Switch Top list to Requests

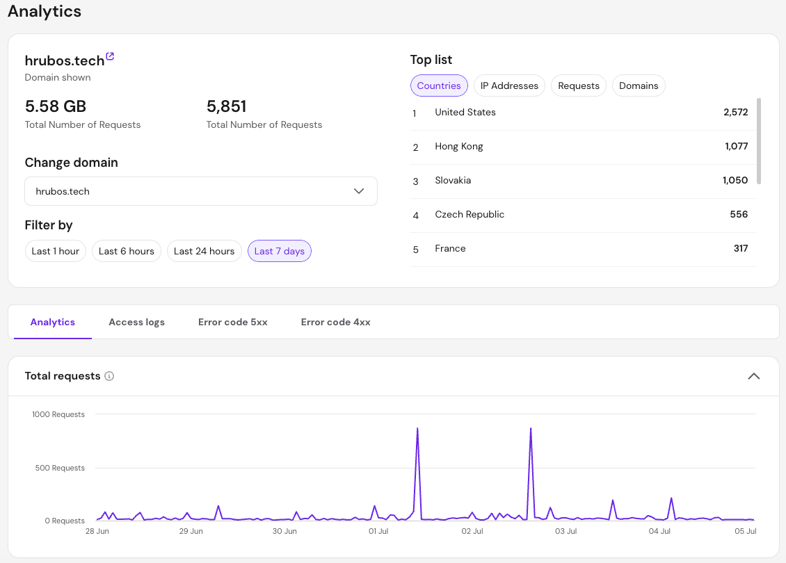(x=579, y=85)
